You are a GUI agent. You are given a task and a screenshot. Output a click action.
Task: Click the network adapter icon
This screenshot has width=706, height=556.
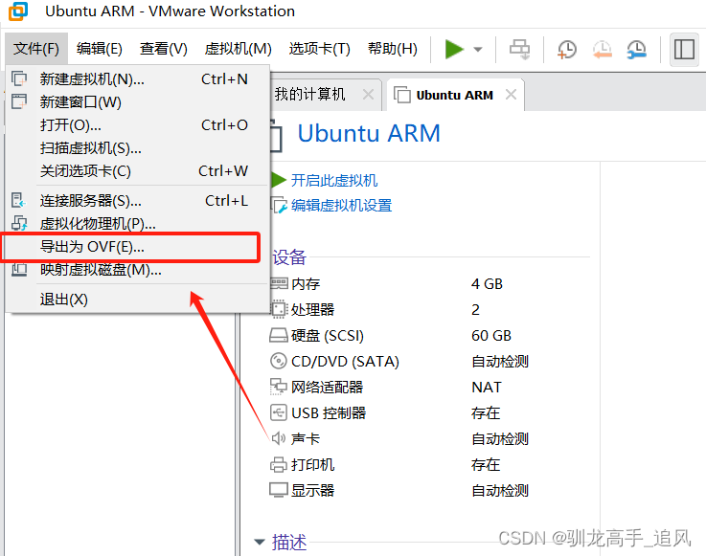pyautogui.click(x=279, y=387)
